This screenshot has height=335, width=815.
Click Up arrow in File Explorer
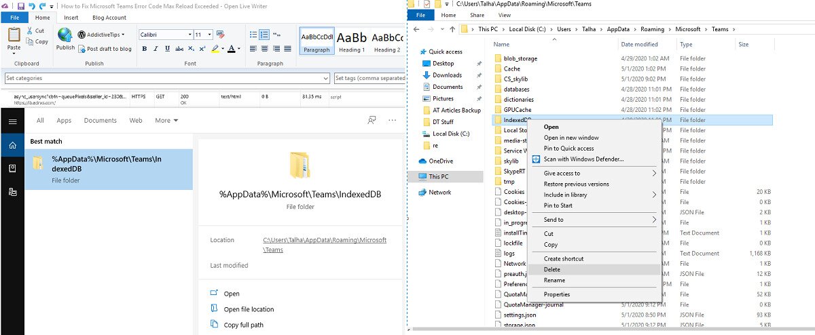coord(452,29)
